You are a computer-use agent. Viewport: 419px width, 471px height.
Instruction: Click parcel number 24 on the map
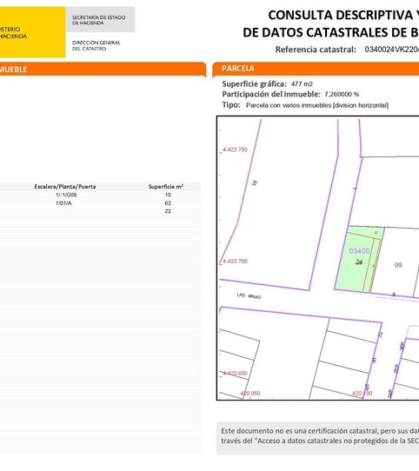coord(359,262)
